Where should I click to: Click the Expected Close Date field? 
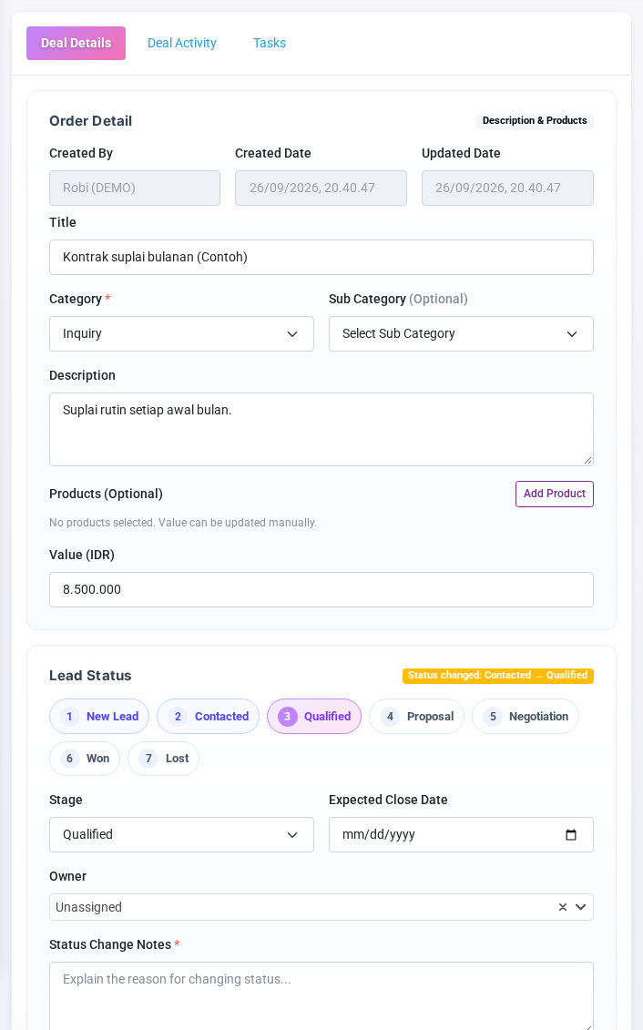(461, 835)
